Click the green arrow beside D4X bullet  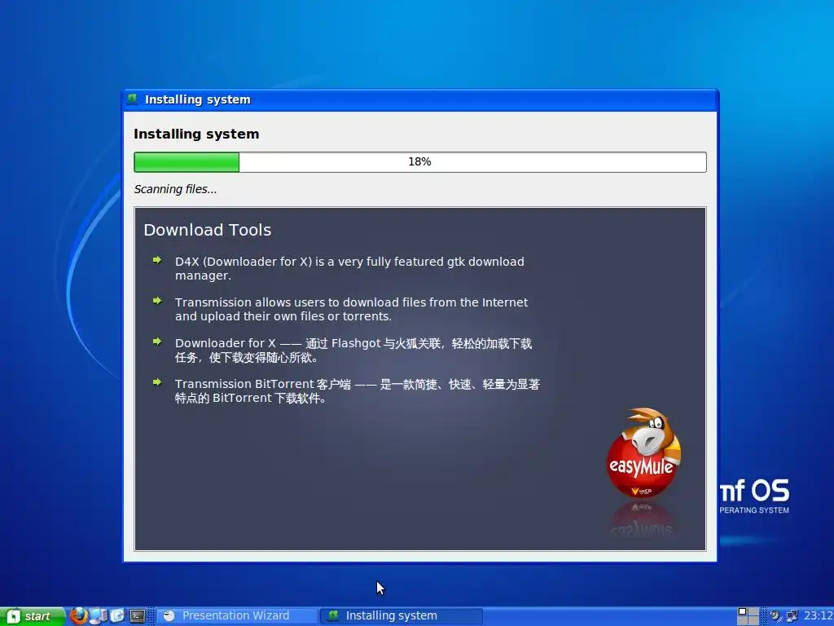point(157,260)
